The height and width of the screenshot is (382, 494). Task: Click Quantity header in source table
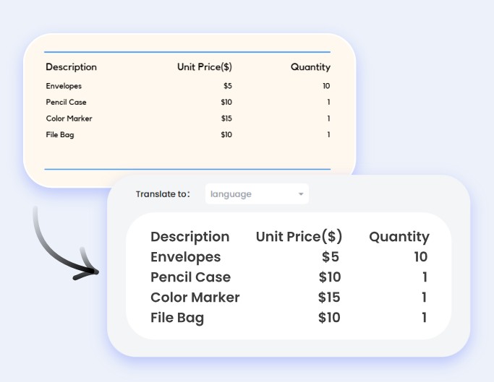coord(310,67)
